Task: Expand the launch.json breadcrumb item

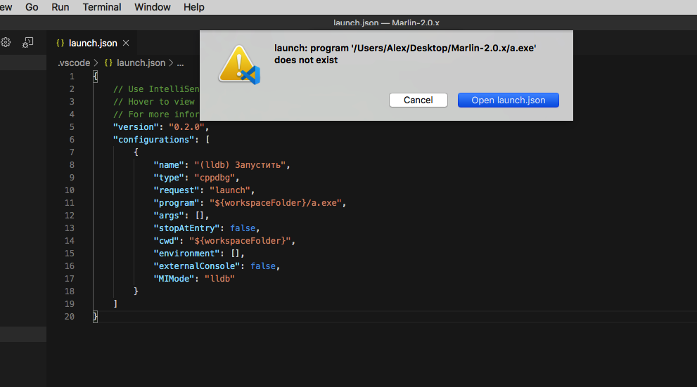Action: 141,63
